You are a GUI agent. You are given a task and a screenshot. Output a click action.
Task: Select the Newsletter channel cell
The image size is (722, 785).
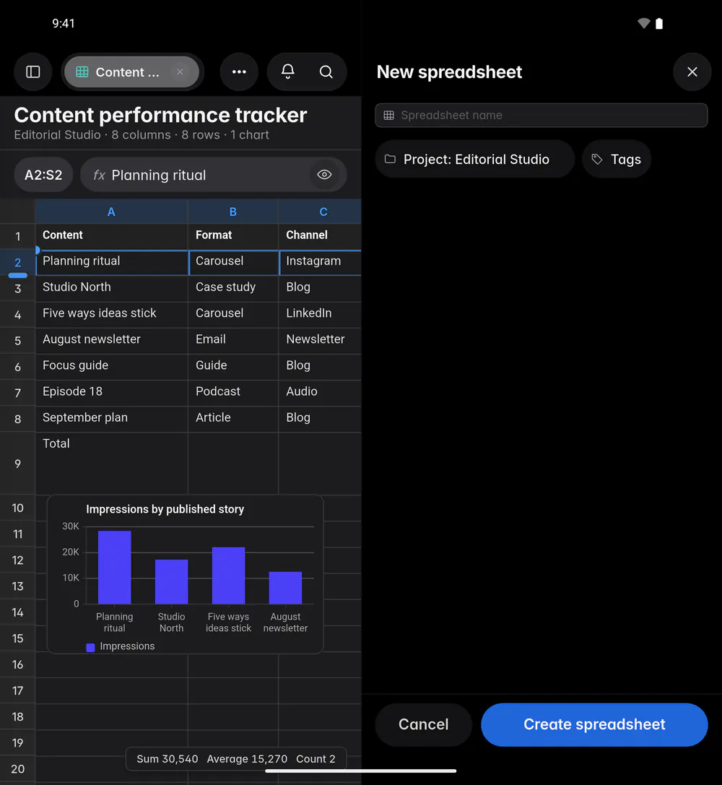click(321, 339)
